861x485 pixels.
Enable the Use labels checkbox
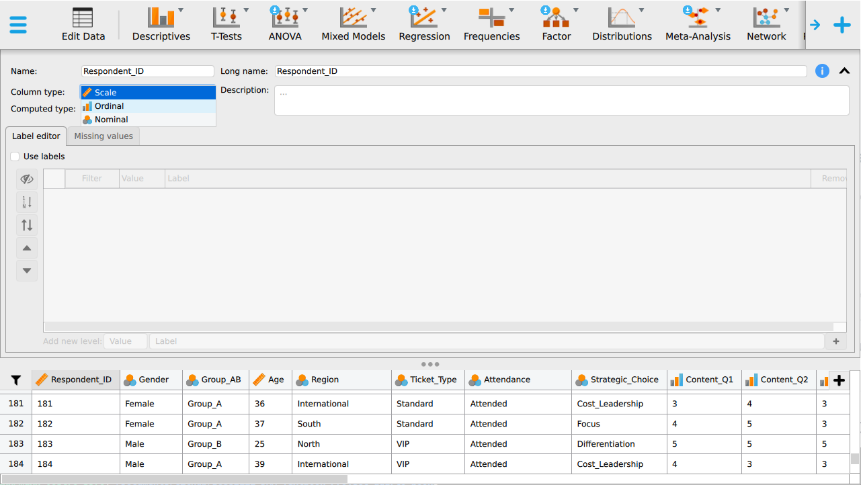(x=15, y=157)
